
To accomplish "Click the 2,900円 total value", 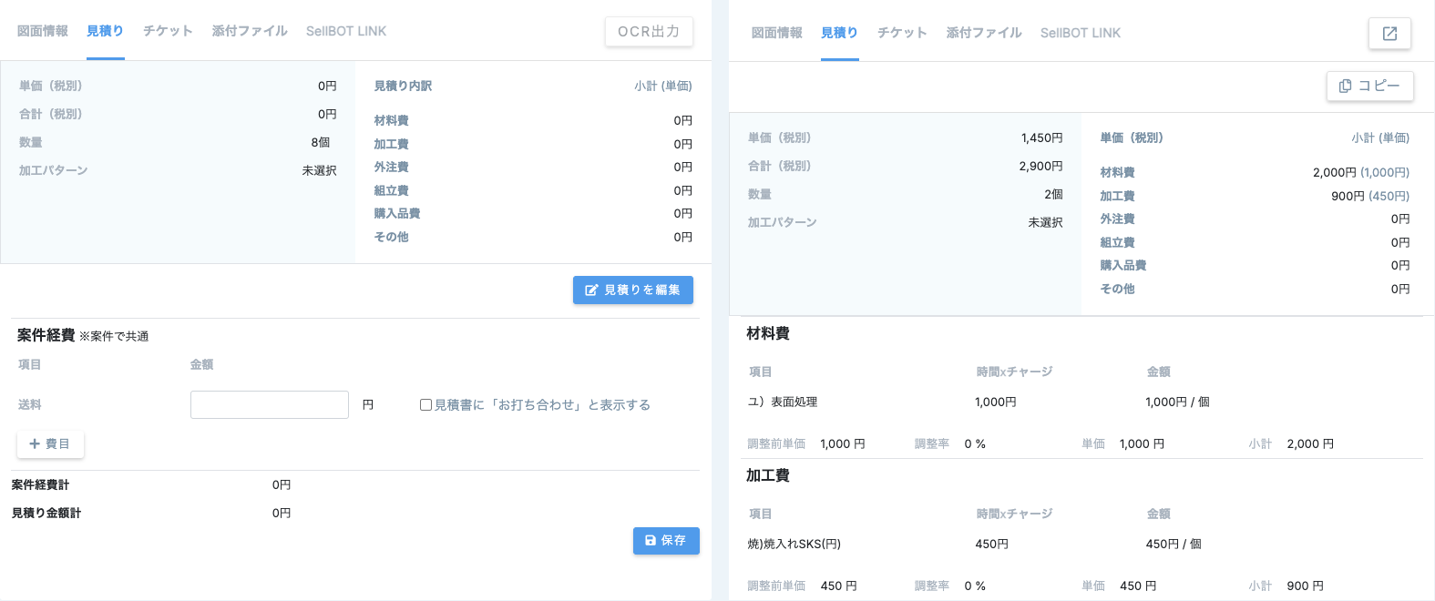I will click(1040, 166).
